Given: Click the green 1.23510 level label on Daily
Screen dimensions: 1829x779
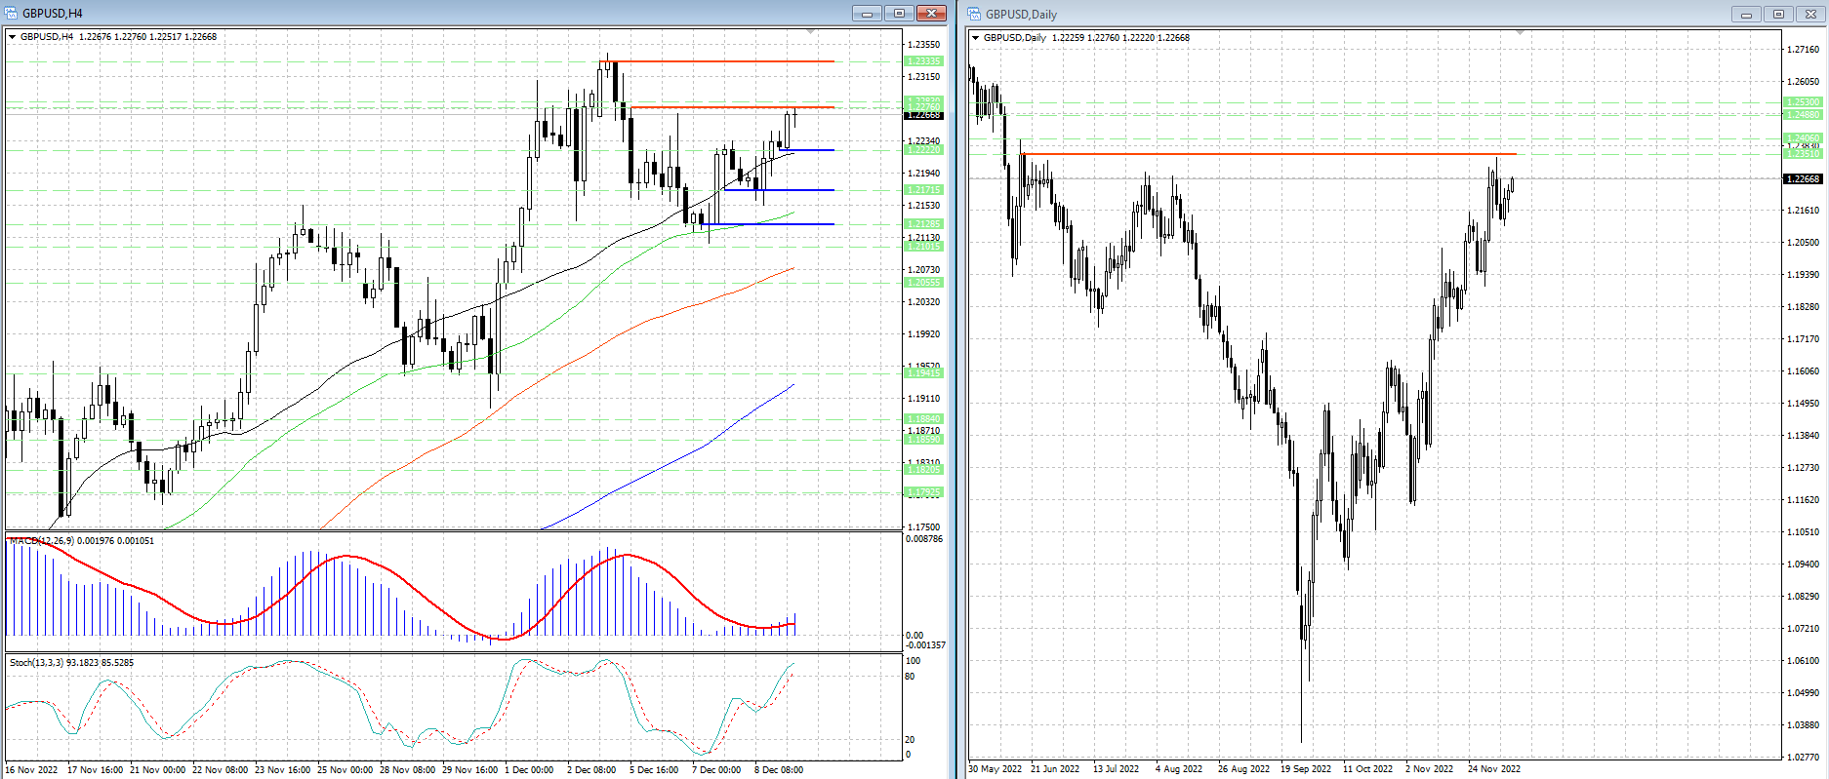Looking at the screenshot, I should [1802, 154].
